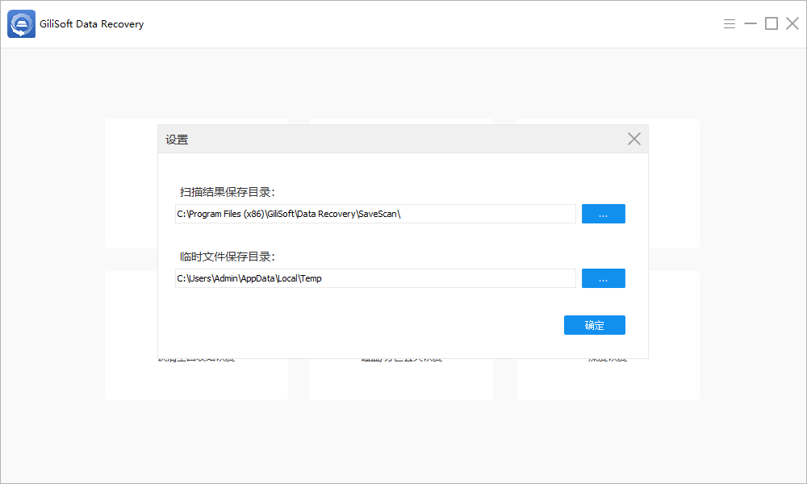Close the 设置 dialog with X

tap(634, 139)
